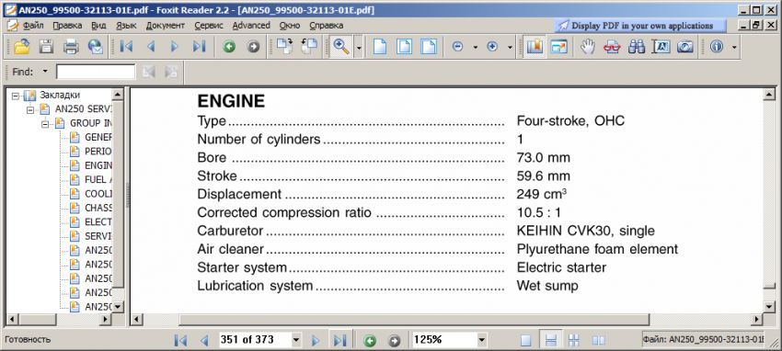This screenshot has height=351, width=782.
Task: Select the Hand tool
Action: (x=588, y=47)
